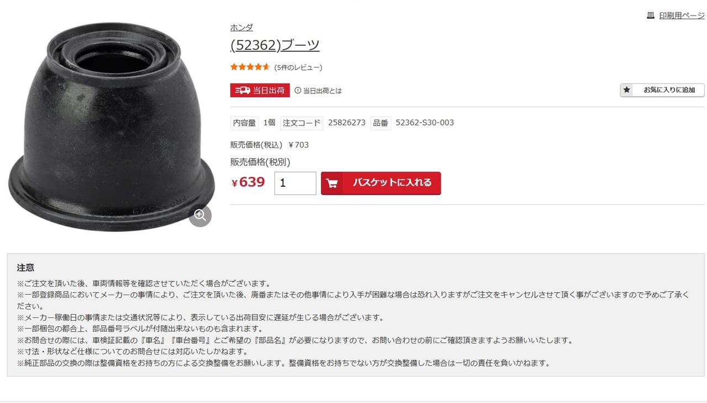Click the orange star rating
Viewport: 707px width, 403px height.
(x=250, y=67)
